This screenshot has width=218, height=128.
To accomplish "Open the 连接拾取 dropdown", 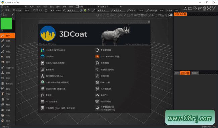I will pos(111,6).
